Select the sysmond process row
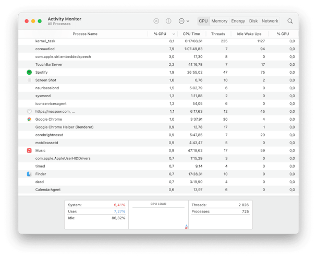The image size is (317, 258). tap(159, 96)
